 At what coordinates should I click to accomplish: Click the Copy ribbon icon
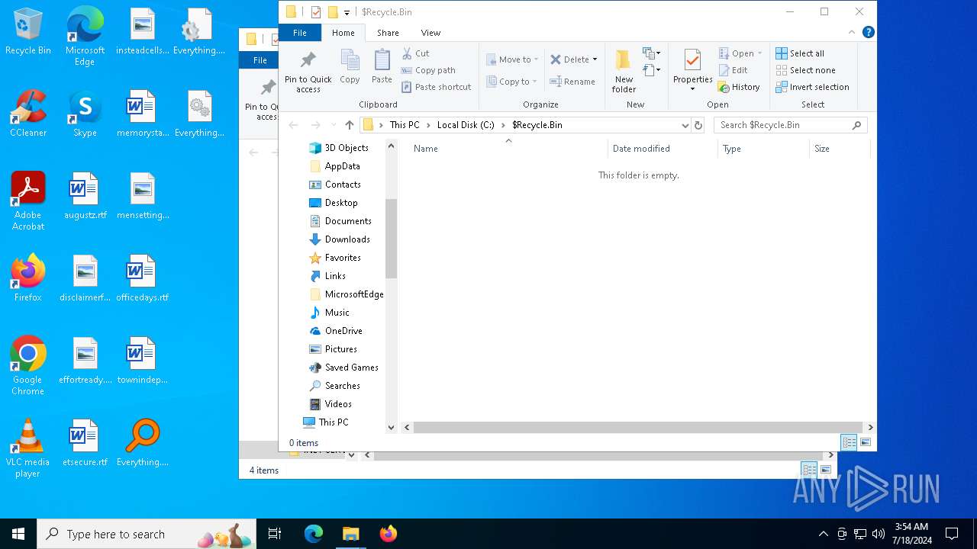tap(350, 67)
